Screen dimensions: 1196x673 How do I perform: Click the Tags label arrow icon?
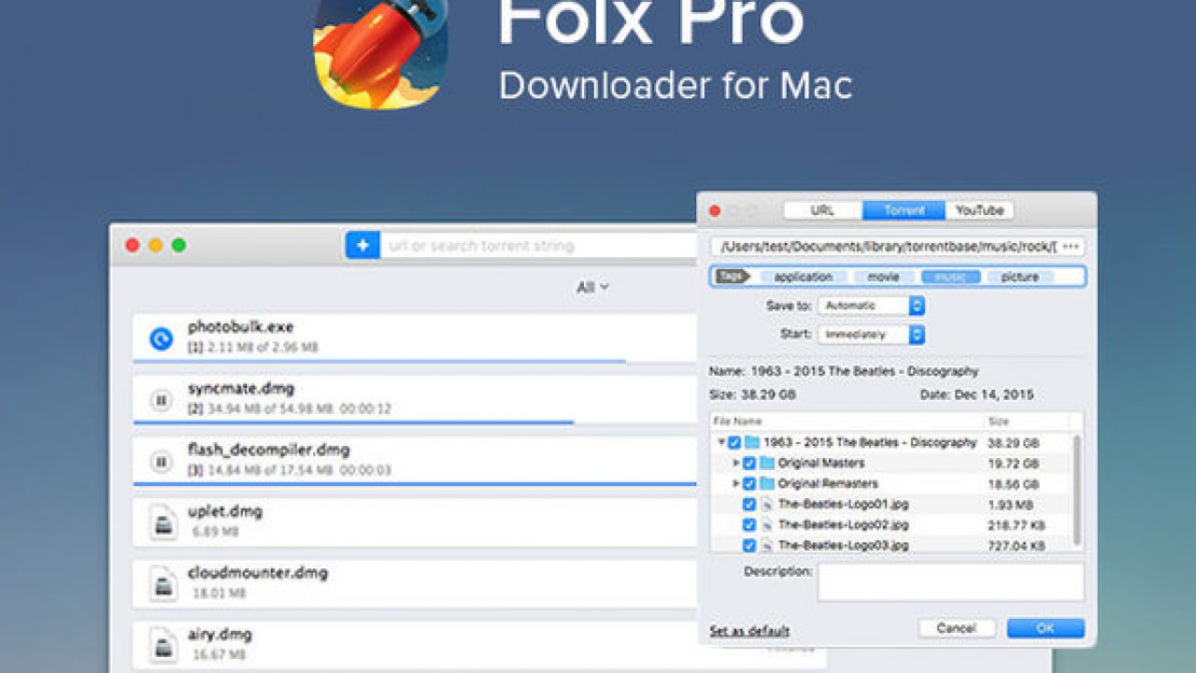tap(733, 277)
